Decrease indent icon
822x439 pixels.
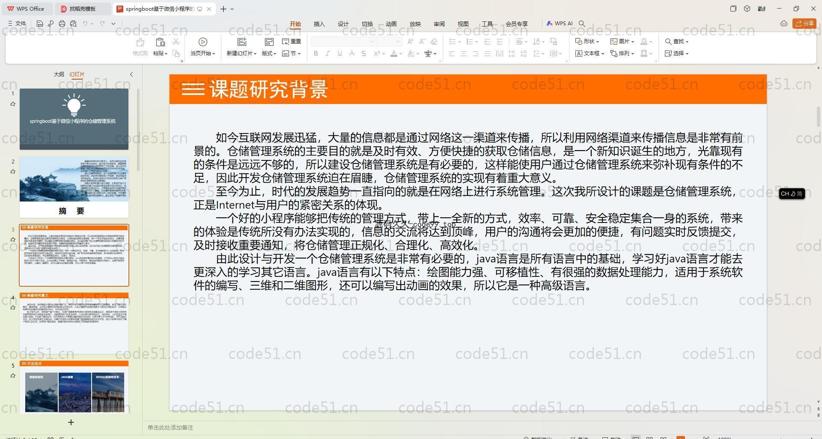[x=487, y=42]
